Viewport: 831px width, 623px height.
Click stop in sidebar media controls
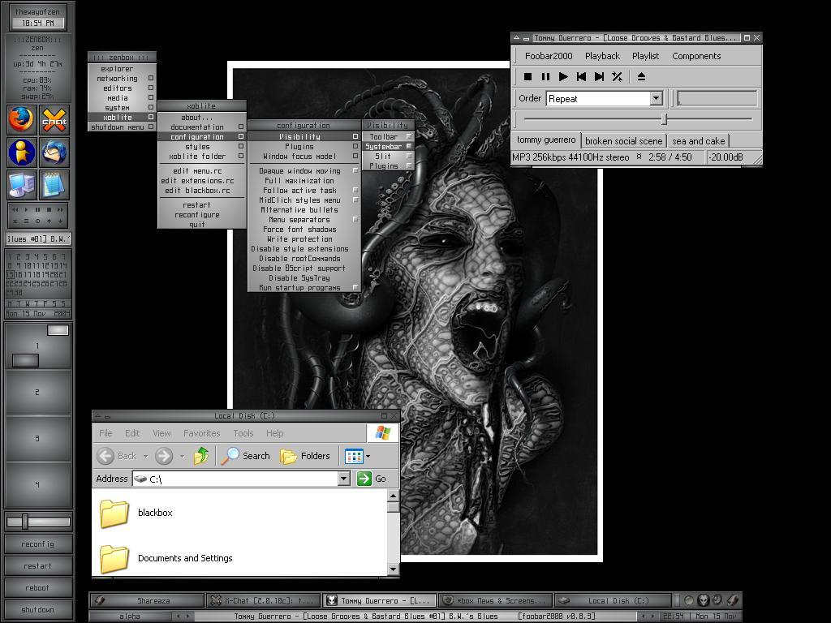click(x=49, y=210)
